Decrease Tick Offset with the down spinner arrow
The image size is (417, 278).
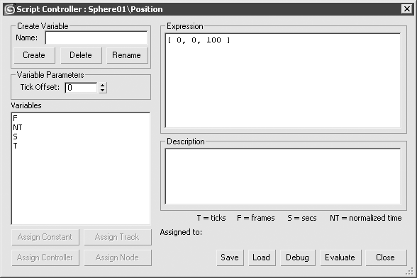(103, 91)
